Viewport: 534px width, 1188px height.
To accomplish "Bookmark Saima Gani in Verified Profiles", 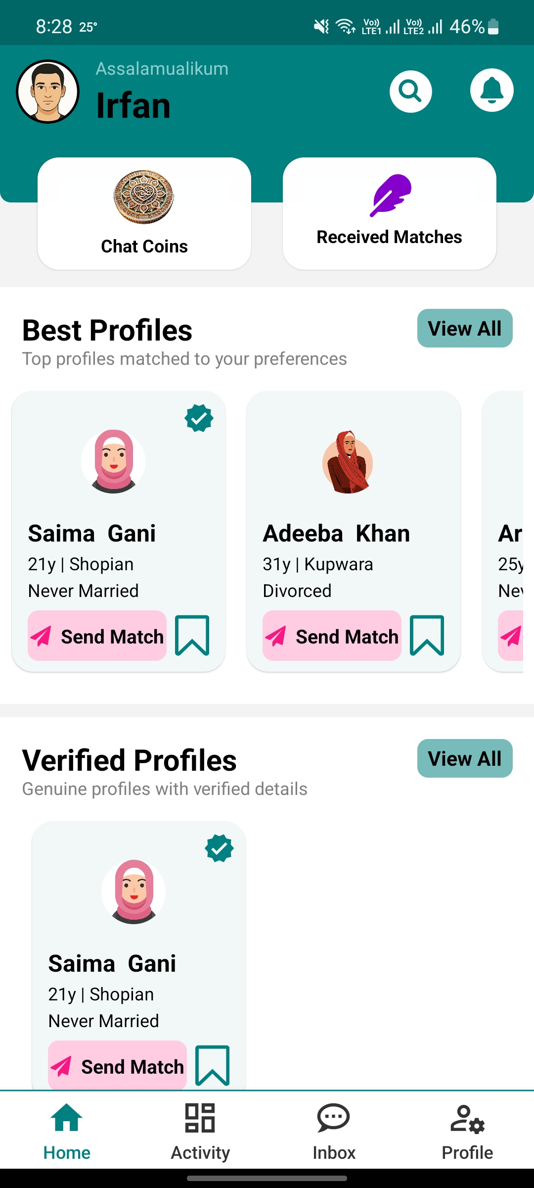I will (x=213, y=1065).
